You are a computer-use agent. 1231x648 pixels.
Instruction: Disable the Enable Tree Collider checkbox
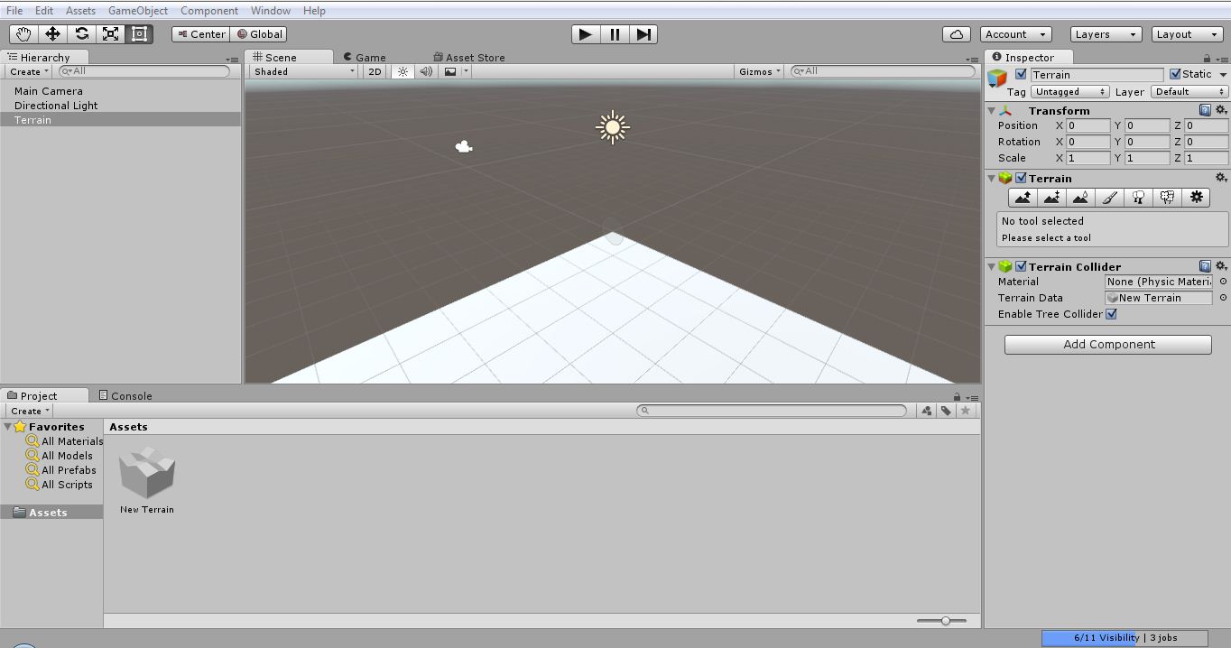coord(1112,314)
